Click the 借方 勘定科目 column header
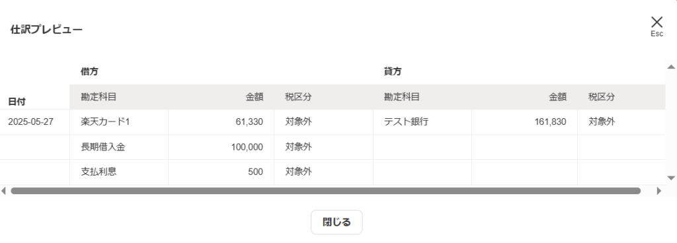The height and width of the screenshot is (243, 677). 99,97
